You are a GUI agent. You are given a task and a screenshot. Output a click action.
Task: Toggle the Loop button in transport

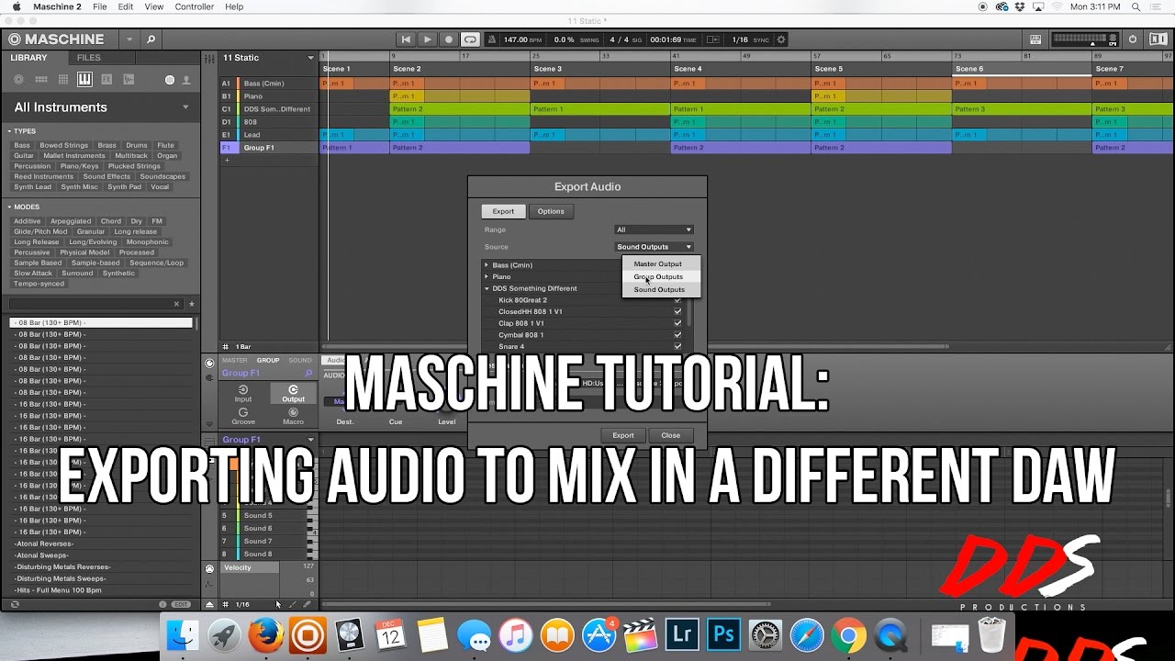470,39
